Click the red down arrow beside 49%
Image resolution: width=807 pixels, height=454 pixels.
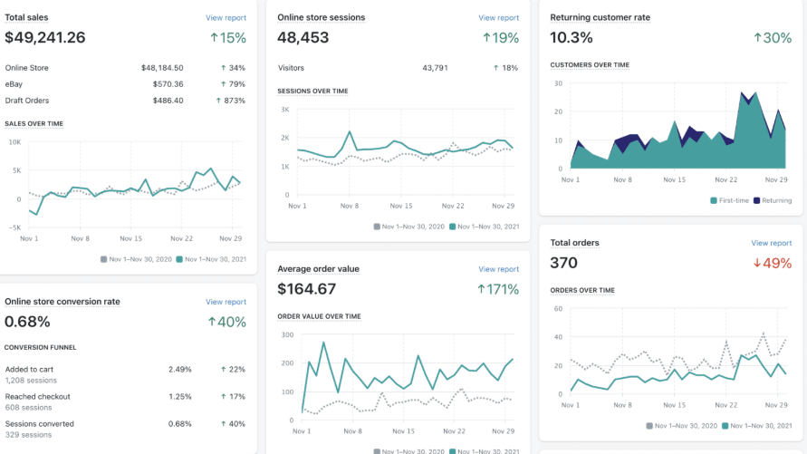pos(758,264)
